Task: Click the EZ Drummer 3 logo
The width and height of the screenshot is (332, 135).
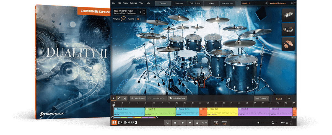Action: [124, 123]
